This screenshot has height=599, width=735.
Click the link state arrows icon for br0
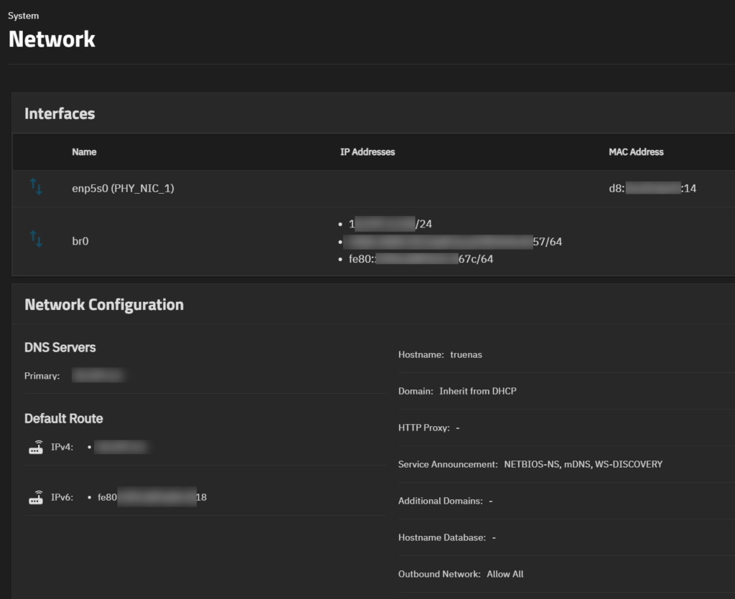(36, 238)
